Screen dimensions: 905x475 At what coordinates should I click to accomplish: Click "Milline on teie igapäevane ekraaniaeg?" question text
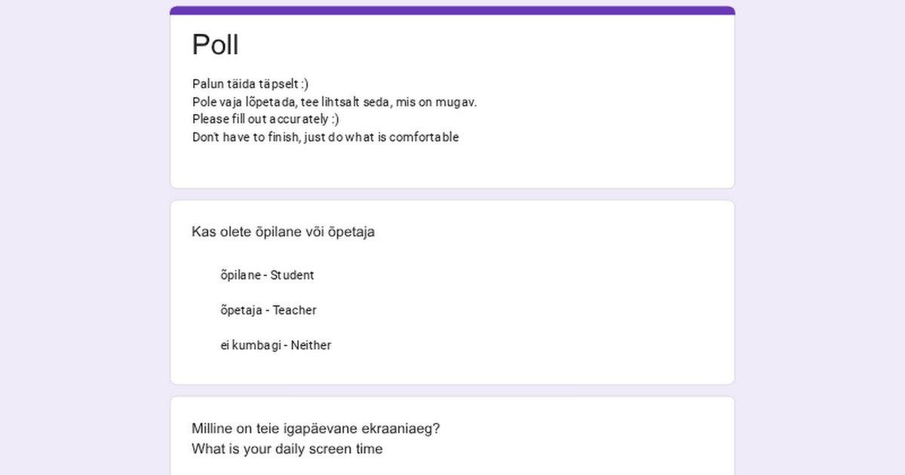(315, 428)
